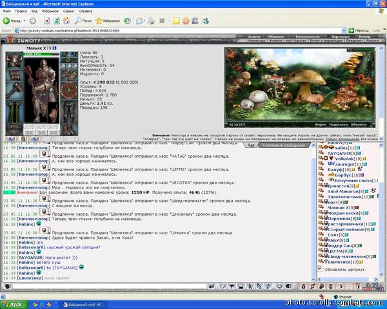Click the chat pane vertical scrollbar
This screenshot has width=387, height=309.
(313, 211)
